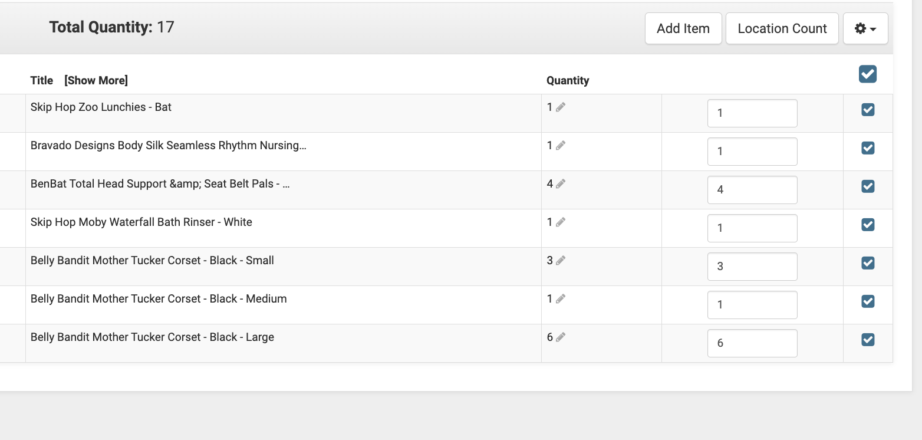This screenshot has width=922, height=440.
Task: Uncheck Mother Tucker Corset Black Medium checkbox
Action: 868,301
